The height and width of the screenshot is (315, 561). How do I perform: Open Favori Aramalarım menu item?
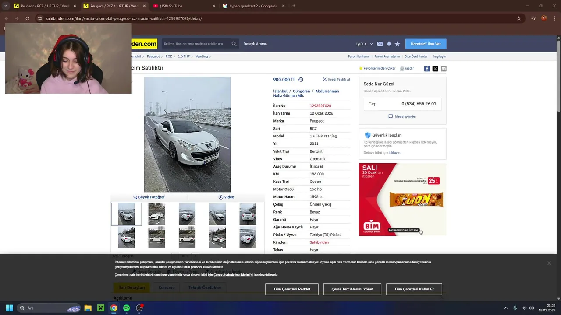point(387,56)
